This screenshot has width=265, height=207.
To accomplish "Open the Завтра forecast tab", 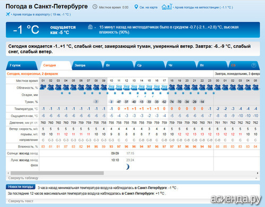I will click(87, 65).
